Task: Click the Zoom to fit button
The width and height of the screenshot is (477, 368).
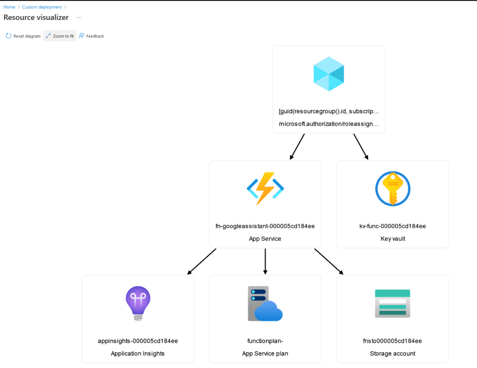Action: pos(60,36)
